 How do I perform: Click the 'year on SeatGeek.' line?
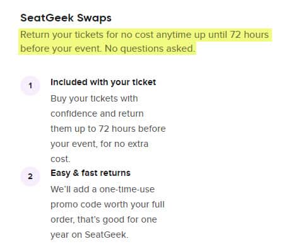tap(90, 235)
